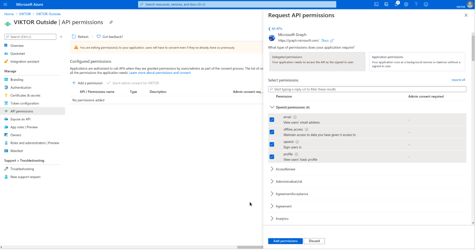Open portal settings gear icon
Image resolution: width=475 pixels, height=250 pixels.
tap(406, 4)
